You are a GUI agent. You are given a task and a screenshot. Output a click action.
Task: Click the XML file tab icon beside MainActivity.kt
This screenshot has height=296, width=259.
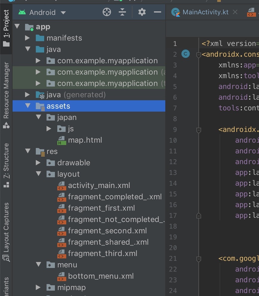click(x=251, y=12)
